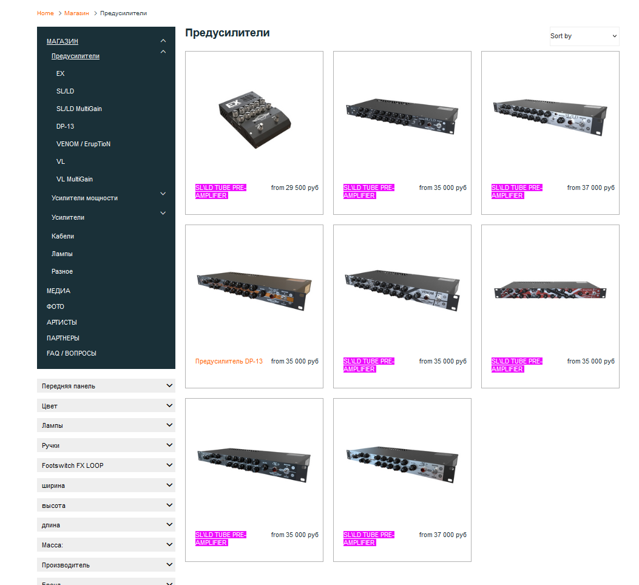
Task: Expand the Передняя панель filter
Action: coord(106,386)
